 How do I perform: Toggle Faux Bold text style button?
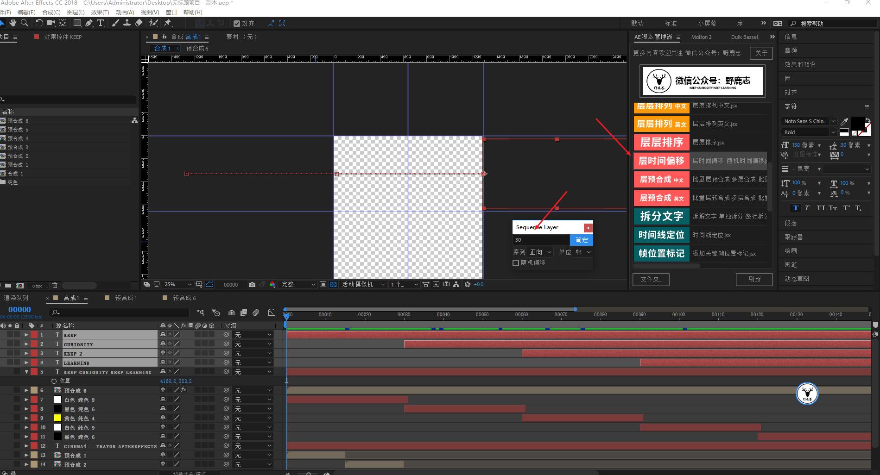tap(795, 208)
